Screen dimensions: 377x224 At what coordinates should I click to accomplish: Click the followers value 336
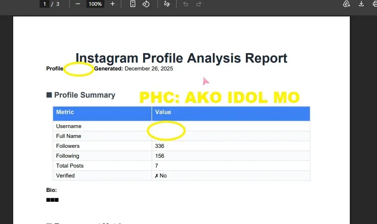[x=160, y=146]
